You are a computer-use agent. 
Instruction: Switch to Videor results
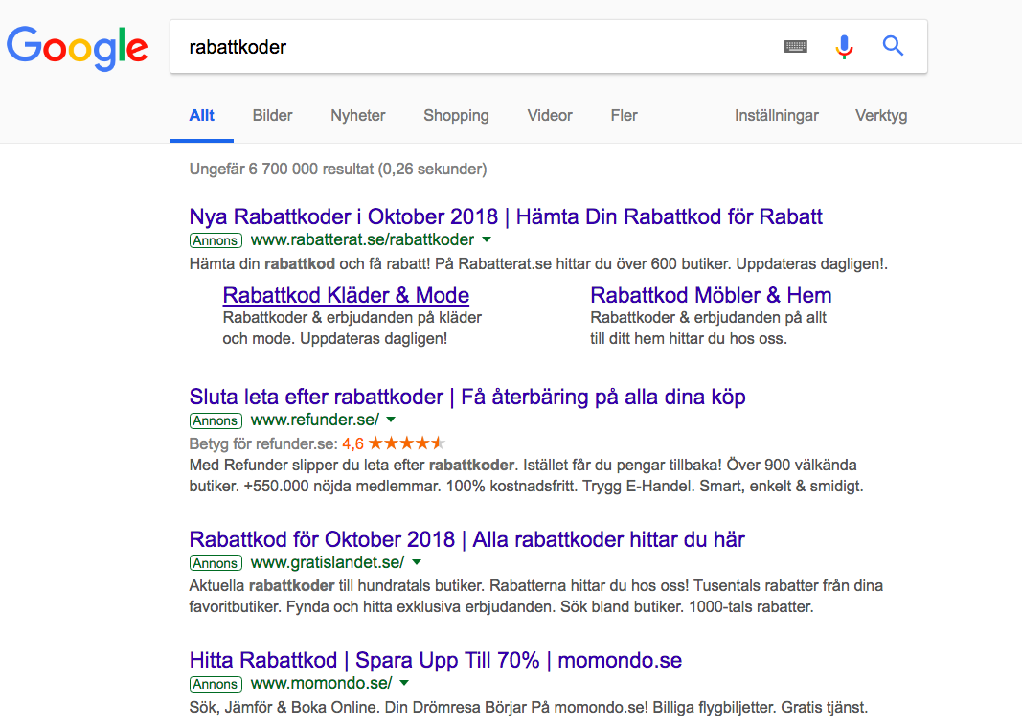coord(550,115)
